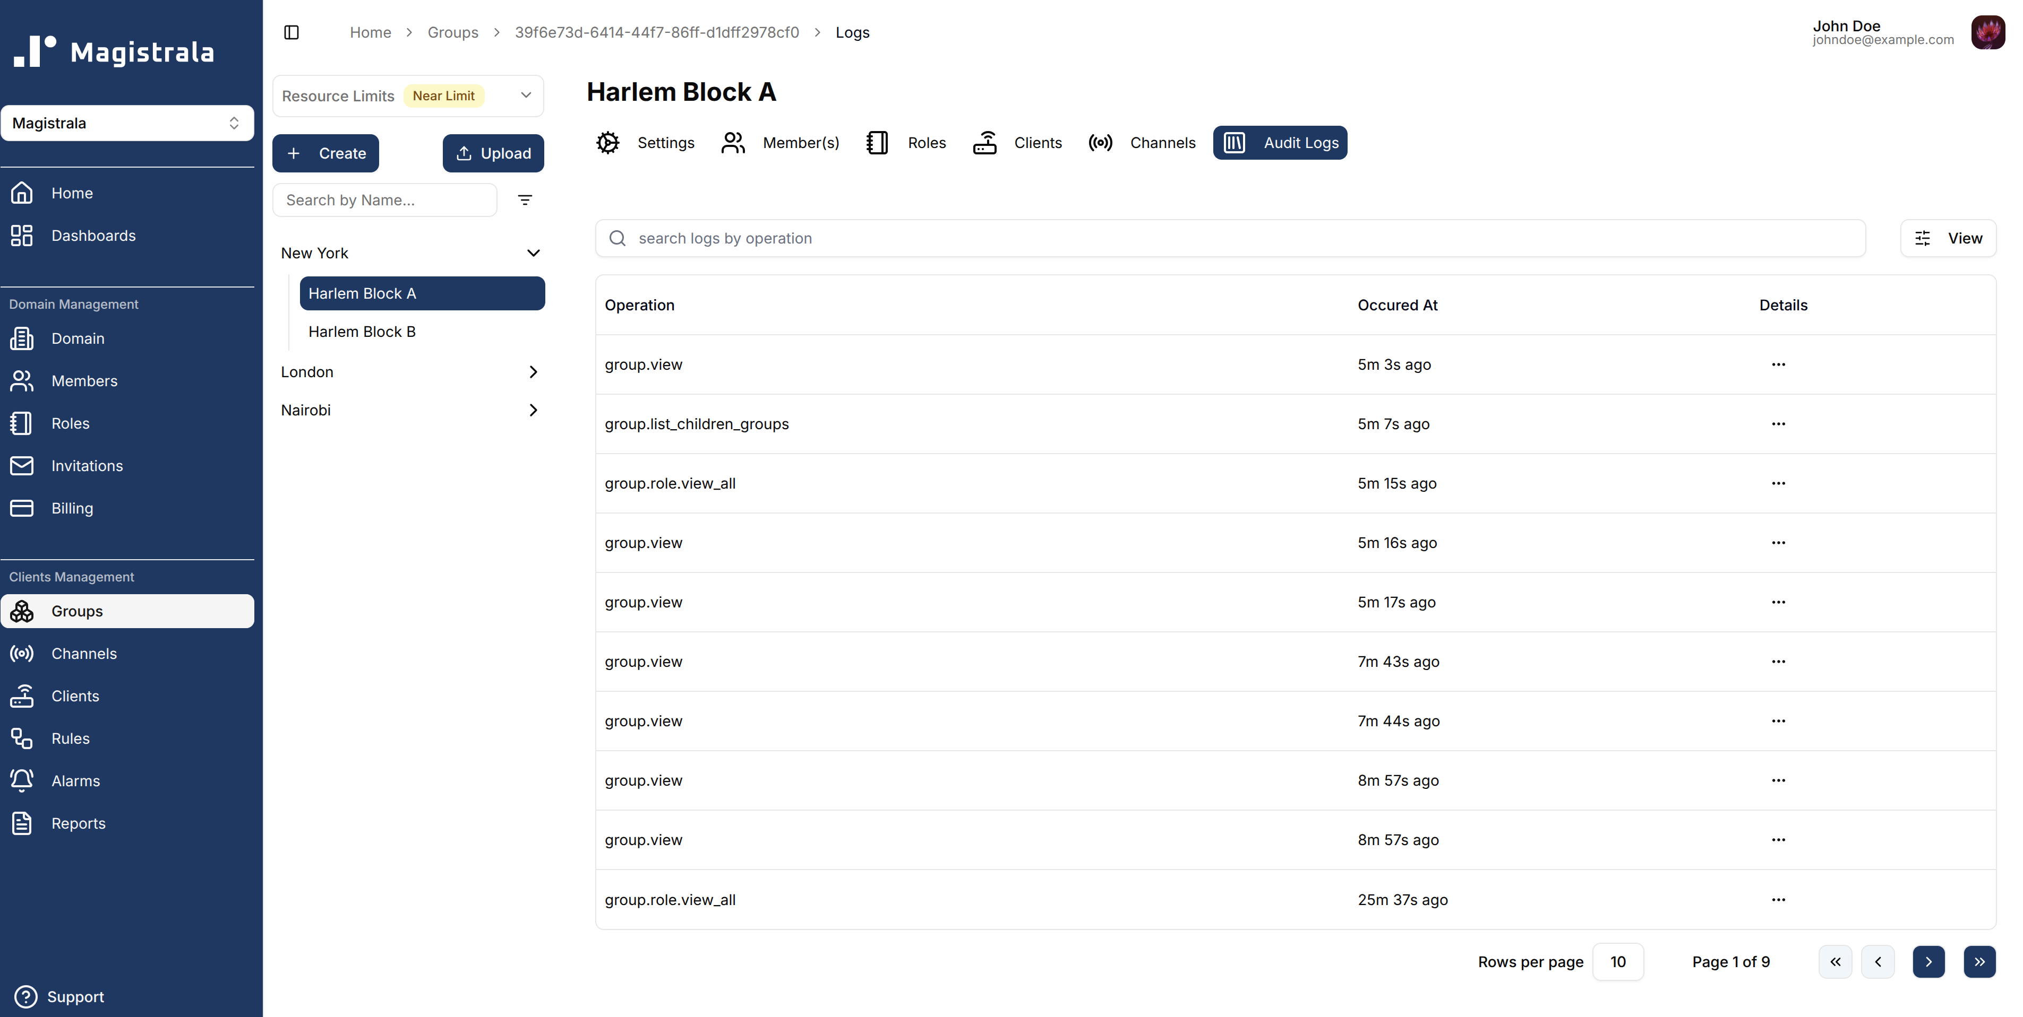Expand the Nairobi group tree

tap(533, 410)
